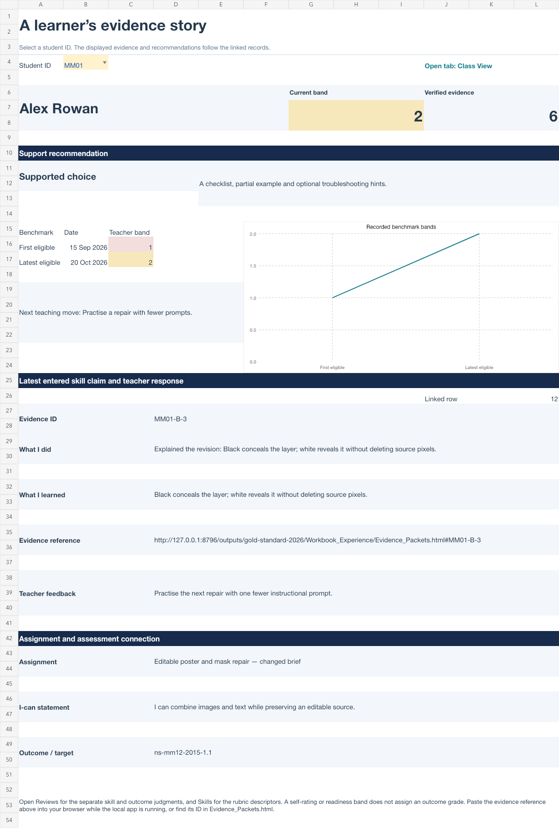Click the Evidence reference row label
The height and width of the screenshot is (828, 559).
click(x=50, y=540)
